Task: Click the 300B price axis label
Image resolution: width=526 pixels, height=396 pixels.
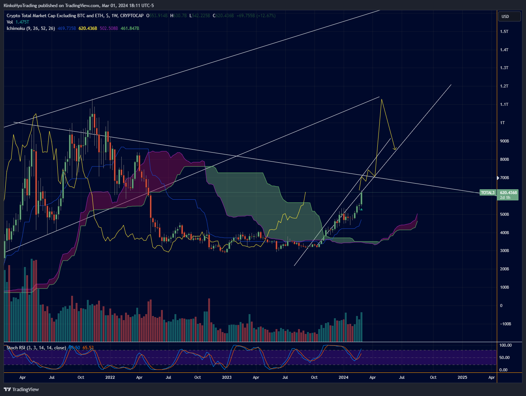Action: [505, 251]
